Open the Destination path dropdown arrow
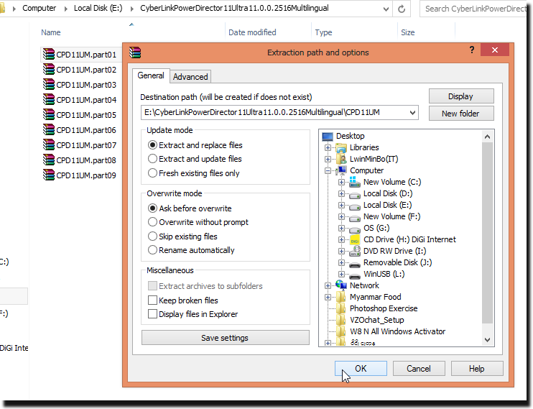The height and width of the screenshot is (409, 533). [x=412, y=113]
